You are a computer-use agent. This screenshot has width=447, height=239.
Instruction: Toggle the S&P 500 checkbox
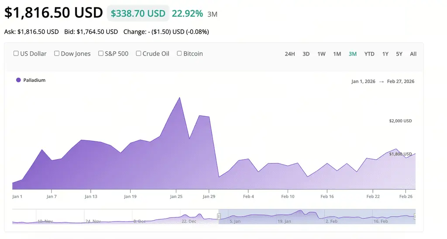pyautogui.click(x=101, y=54)
